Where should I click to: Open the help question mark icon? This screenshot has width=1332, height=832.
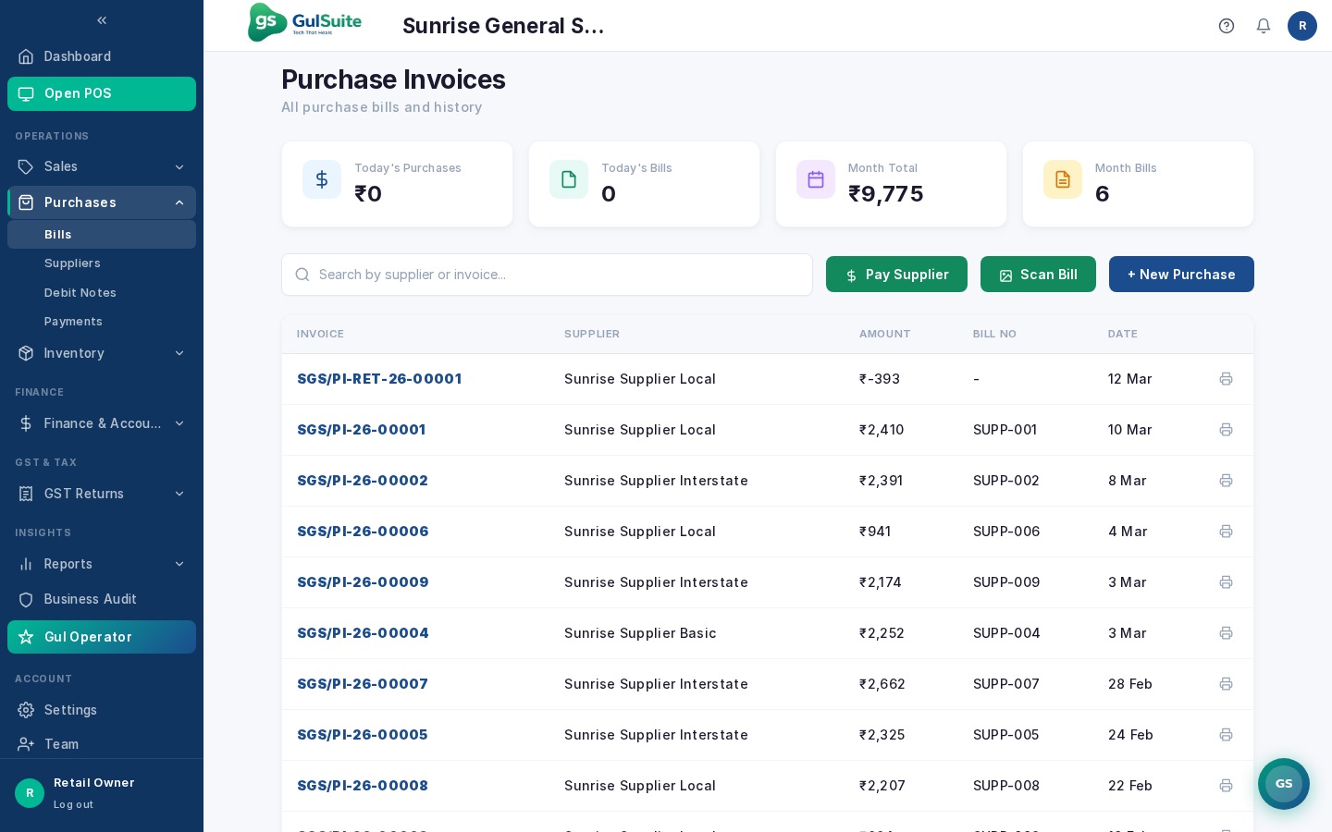click(1227, 26)
